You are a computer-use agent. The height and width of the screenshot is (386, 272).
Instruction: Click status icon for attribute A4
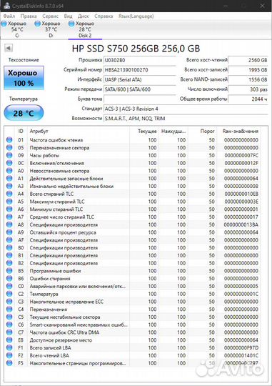tap(9, 194)
